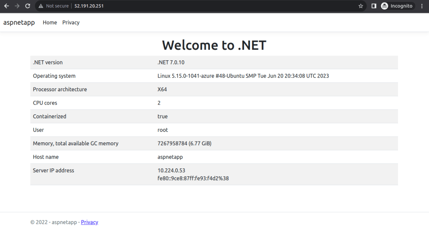429x232 pixels.
Task: Open Privacy from the top navbar
Action: click(71, 23)
